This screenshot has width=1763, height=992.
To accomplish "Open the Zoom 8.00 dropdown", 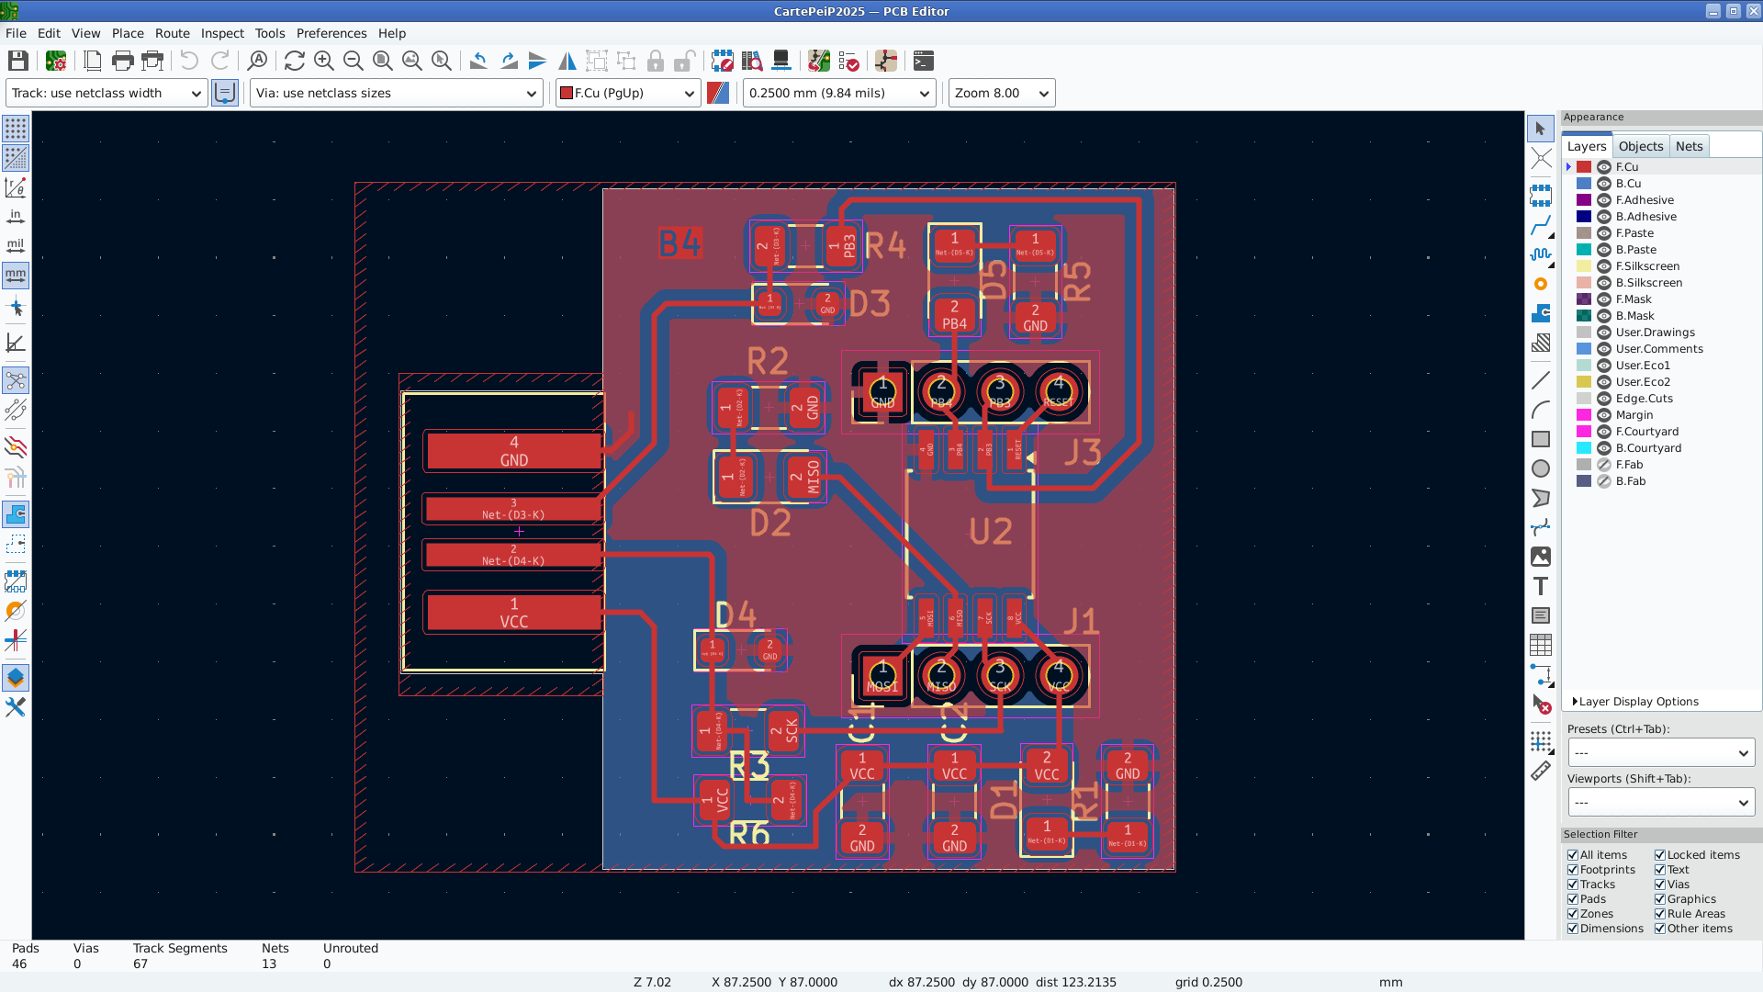I will click(x=1001, y=93).
